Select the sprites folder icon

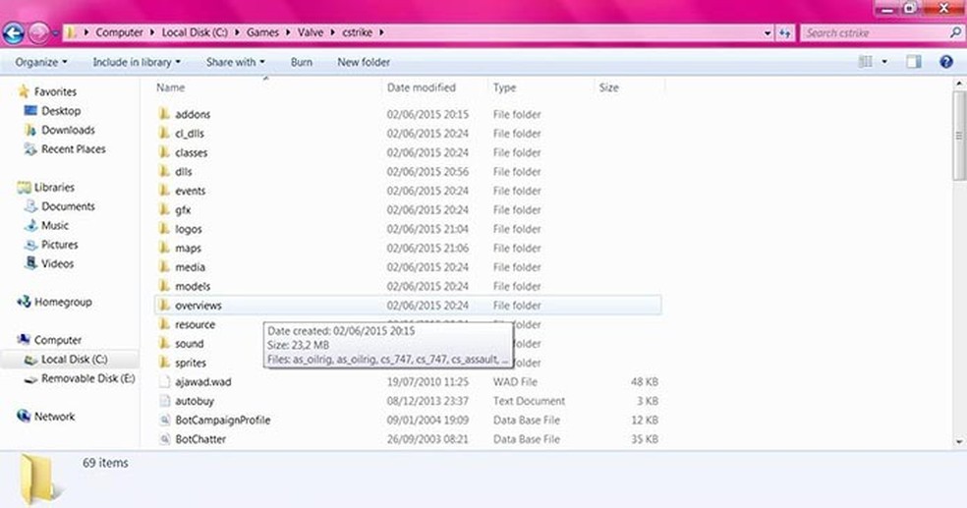point(164,363)
